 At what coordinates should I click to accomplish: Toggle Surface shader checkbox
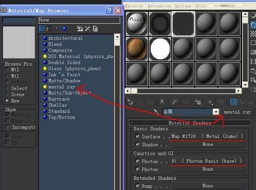tap(137, 136)
